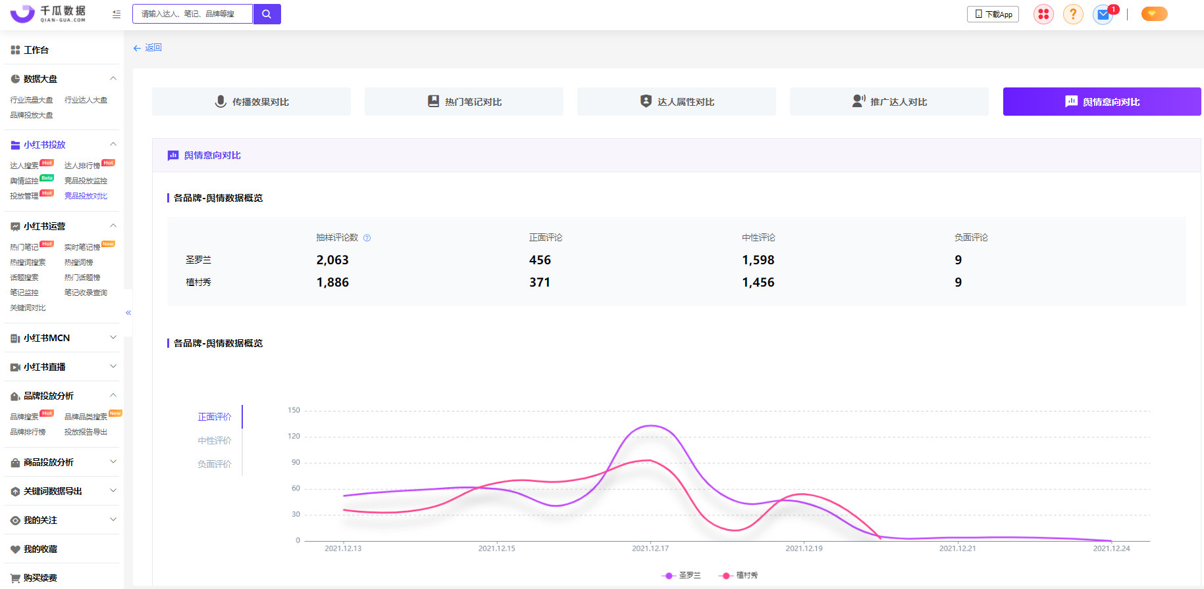Expand the 小红书MCN section chevron
Viewport: 1204px width, 589px height.
pyautogui.click(x=113, y=337)
